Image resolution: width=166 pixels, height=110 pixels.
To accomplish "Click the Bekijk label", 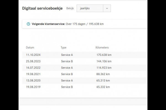I will [70, 9].
